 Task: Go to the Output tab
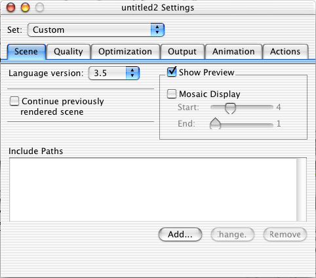[182, 52]
